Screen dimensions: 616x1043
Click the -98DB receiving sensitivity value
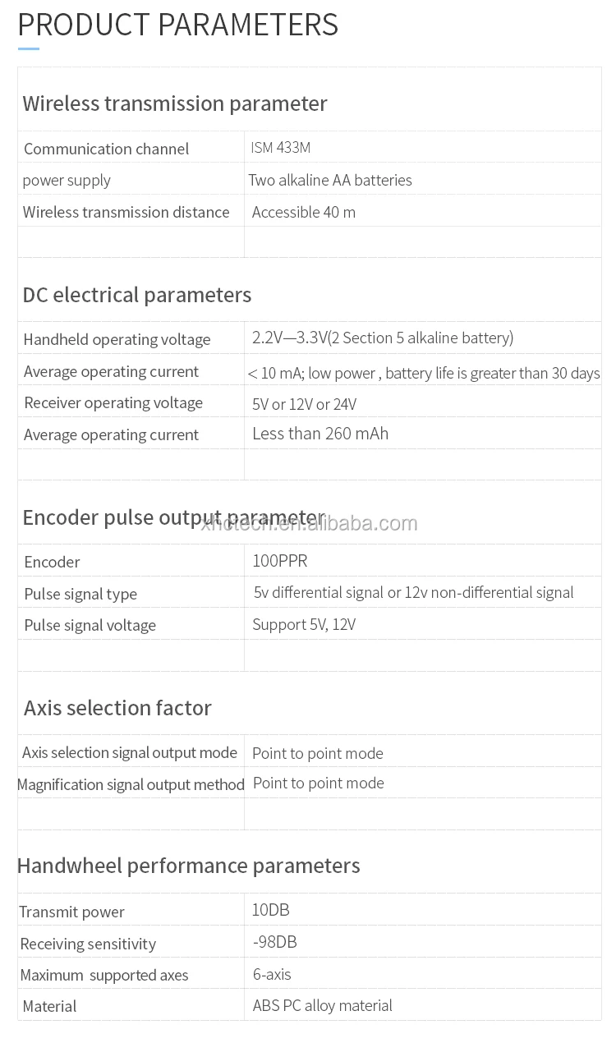pos(275,942)
